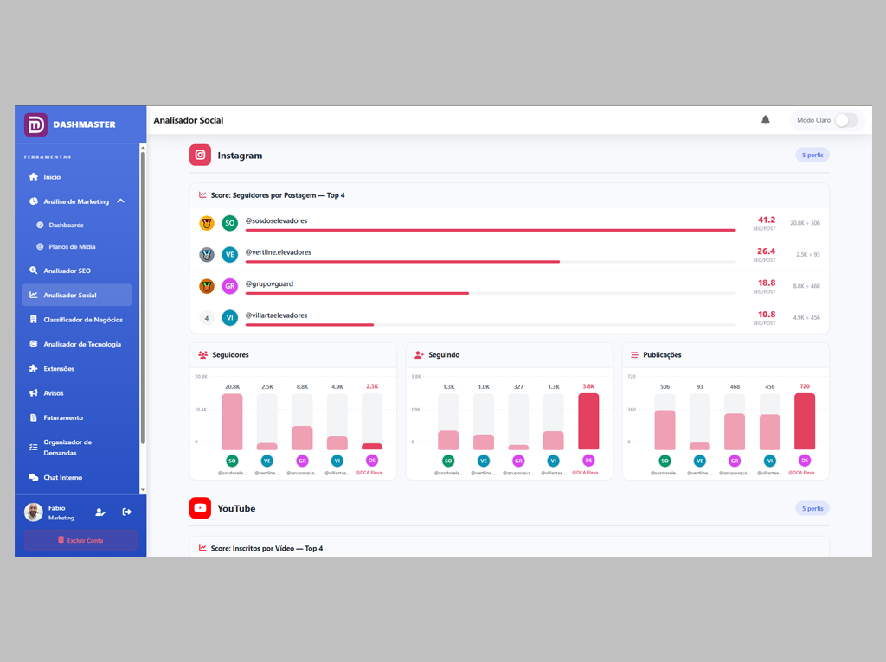Click the Instagram logo icon
886x662 pixels.
(x=200, y=156)
